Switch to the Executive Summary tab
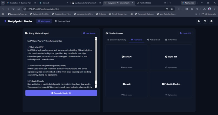Image resolution: width=218 pixels, height=115 pixels. pos(117,39)
